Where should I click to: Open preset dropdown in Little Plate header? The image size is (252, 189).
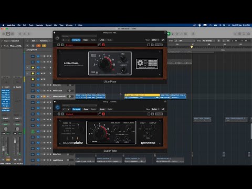79,36
